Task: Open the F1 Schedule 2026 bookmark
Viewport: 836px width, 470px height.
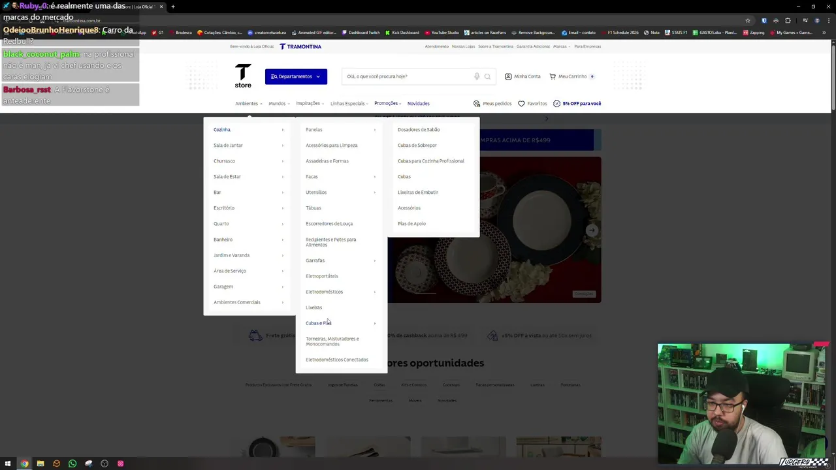Action: click(x=619, y=33)
